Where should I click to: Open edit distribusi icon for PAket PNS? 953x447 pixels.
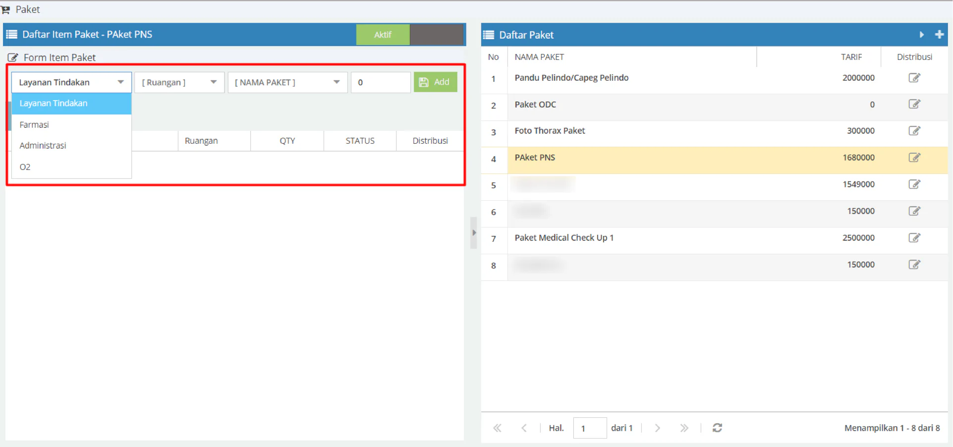[914, 158]
